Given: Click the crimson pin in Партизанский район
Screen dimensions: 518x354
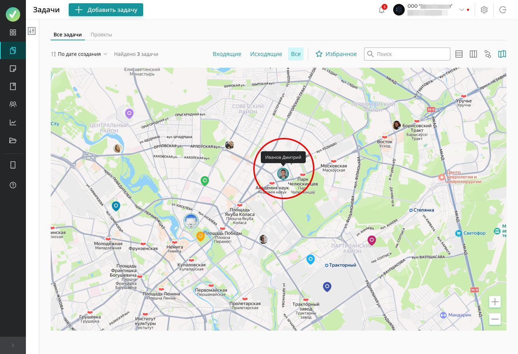Looking at the screenshot, I should click(372, 240).
